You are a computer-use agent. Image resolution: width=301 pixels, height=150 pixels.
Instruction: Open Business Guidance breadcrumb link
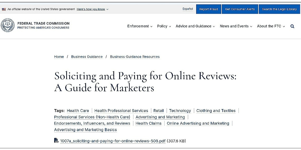[x=87, y=57]
